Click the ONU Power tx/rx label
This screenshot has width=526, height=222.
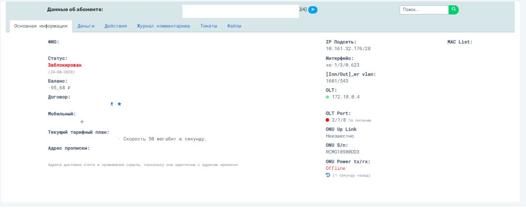[x=348, y=162]
